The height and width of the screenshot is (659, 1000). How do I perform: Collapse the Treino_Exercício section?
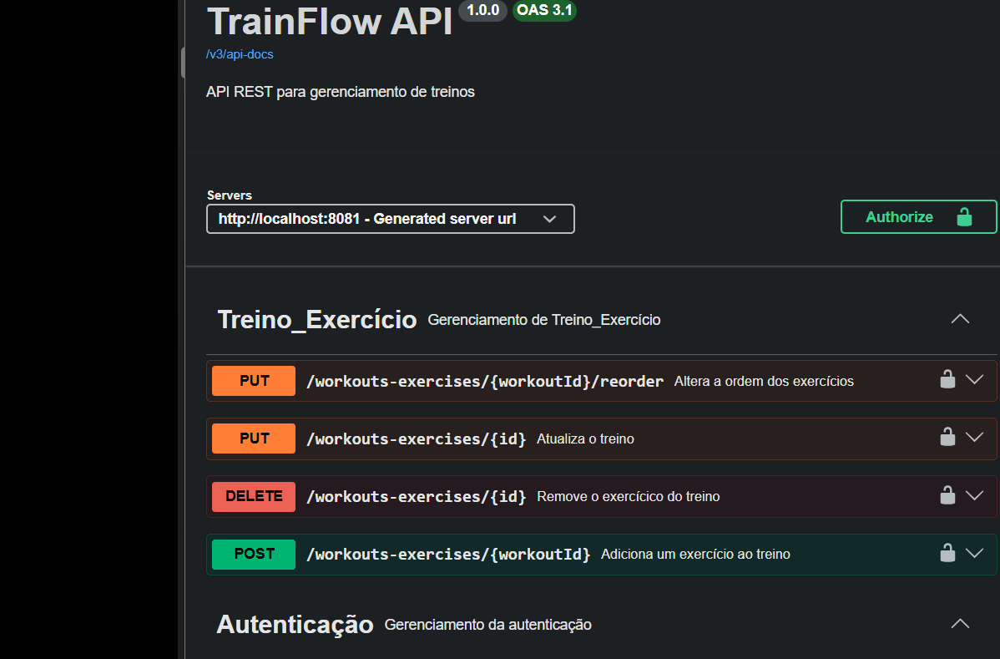[960, 319]
